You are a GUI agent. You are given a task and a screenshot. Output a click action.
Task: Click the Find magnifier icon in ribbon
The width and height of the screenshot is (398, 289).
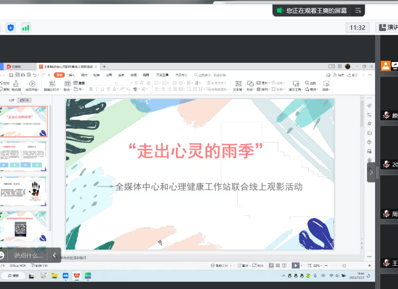(307, 83)
